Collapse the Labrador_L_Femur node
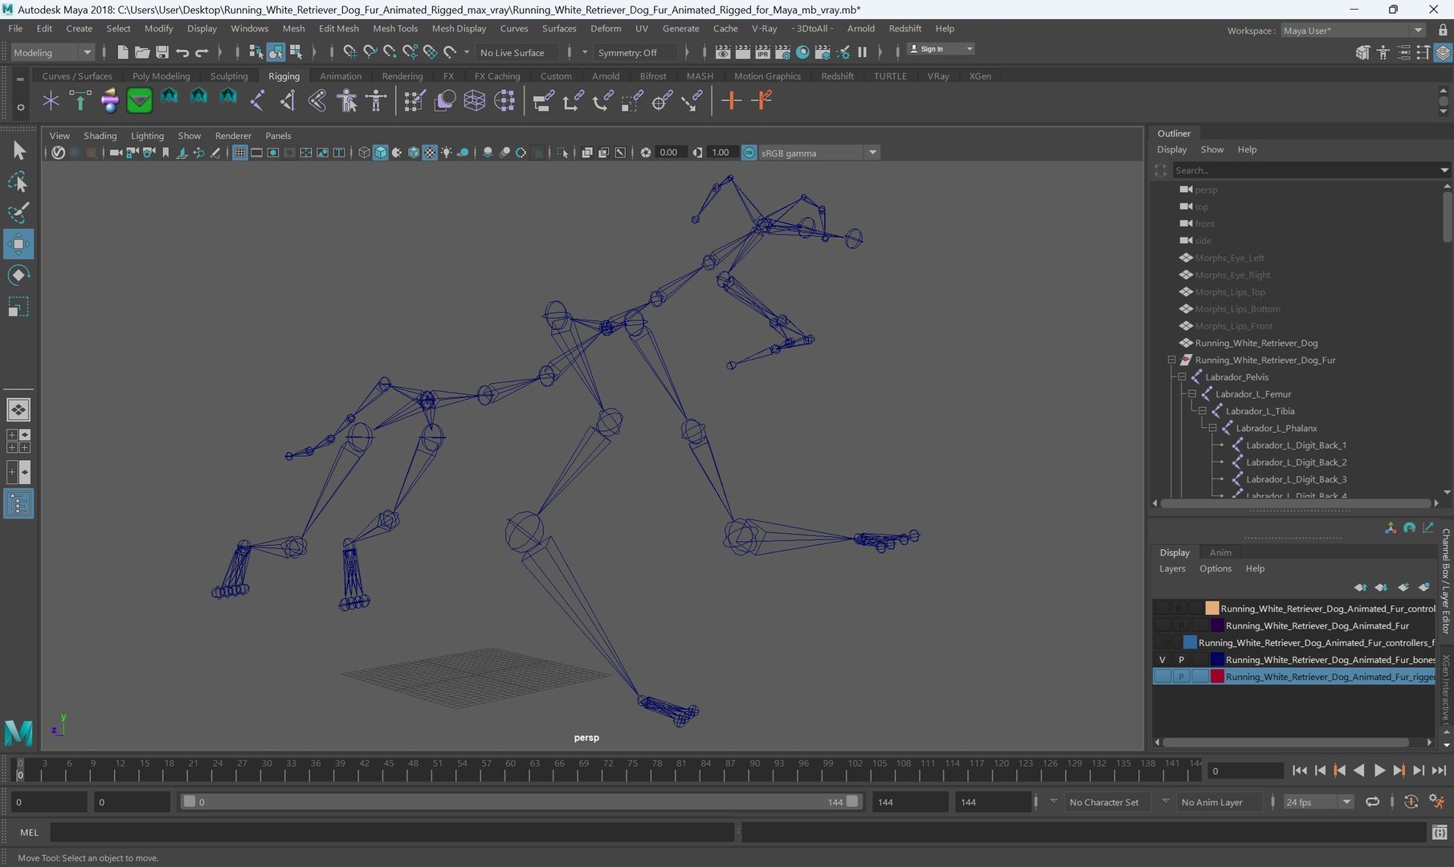 point(1192,394)
